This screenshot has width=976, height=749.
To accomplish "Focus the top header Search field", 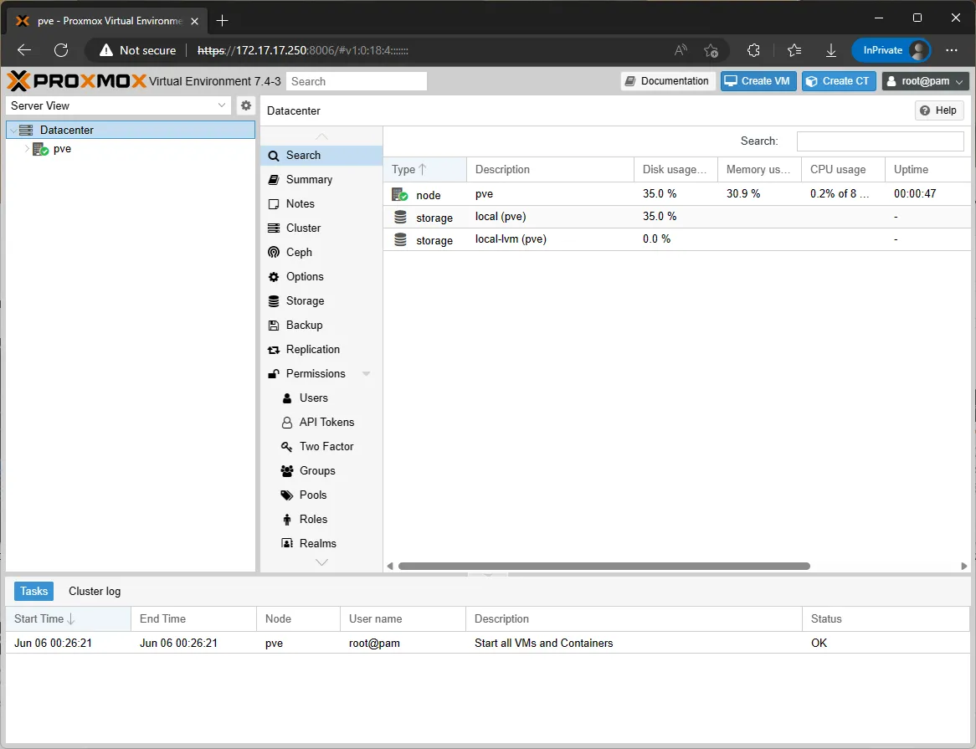I will pos(356,81).
